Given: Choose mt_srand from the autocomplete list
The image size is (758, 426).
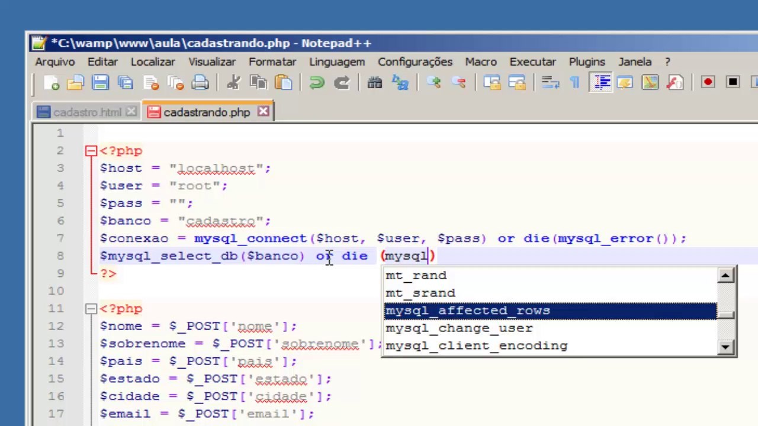Looking at the screenshot, I should tap(550, 293).
